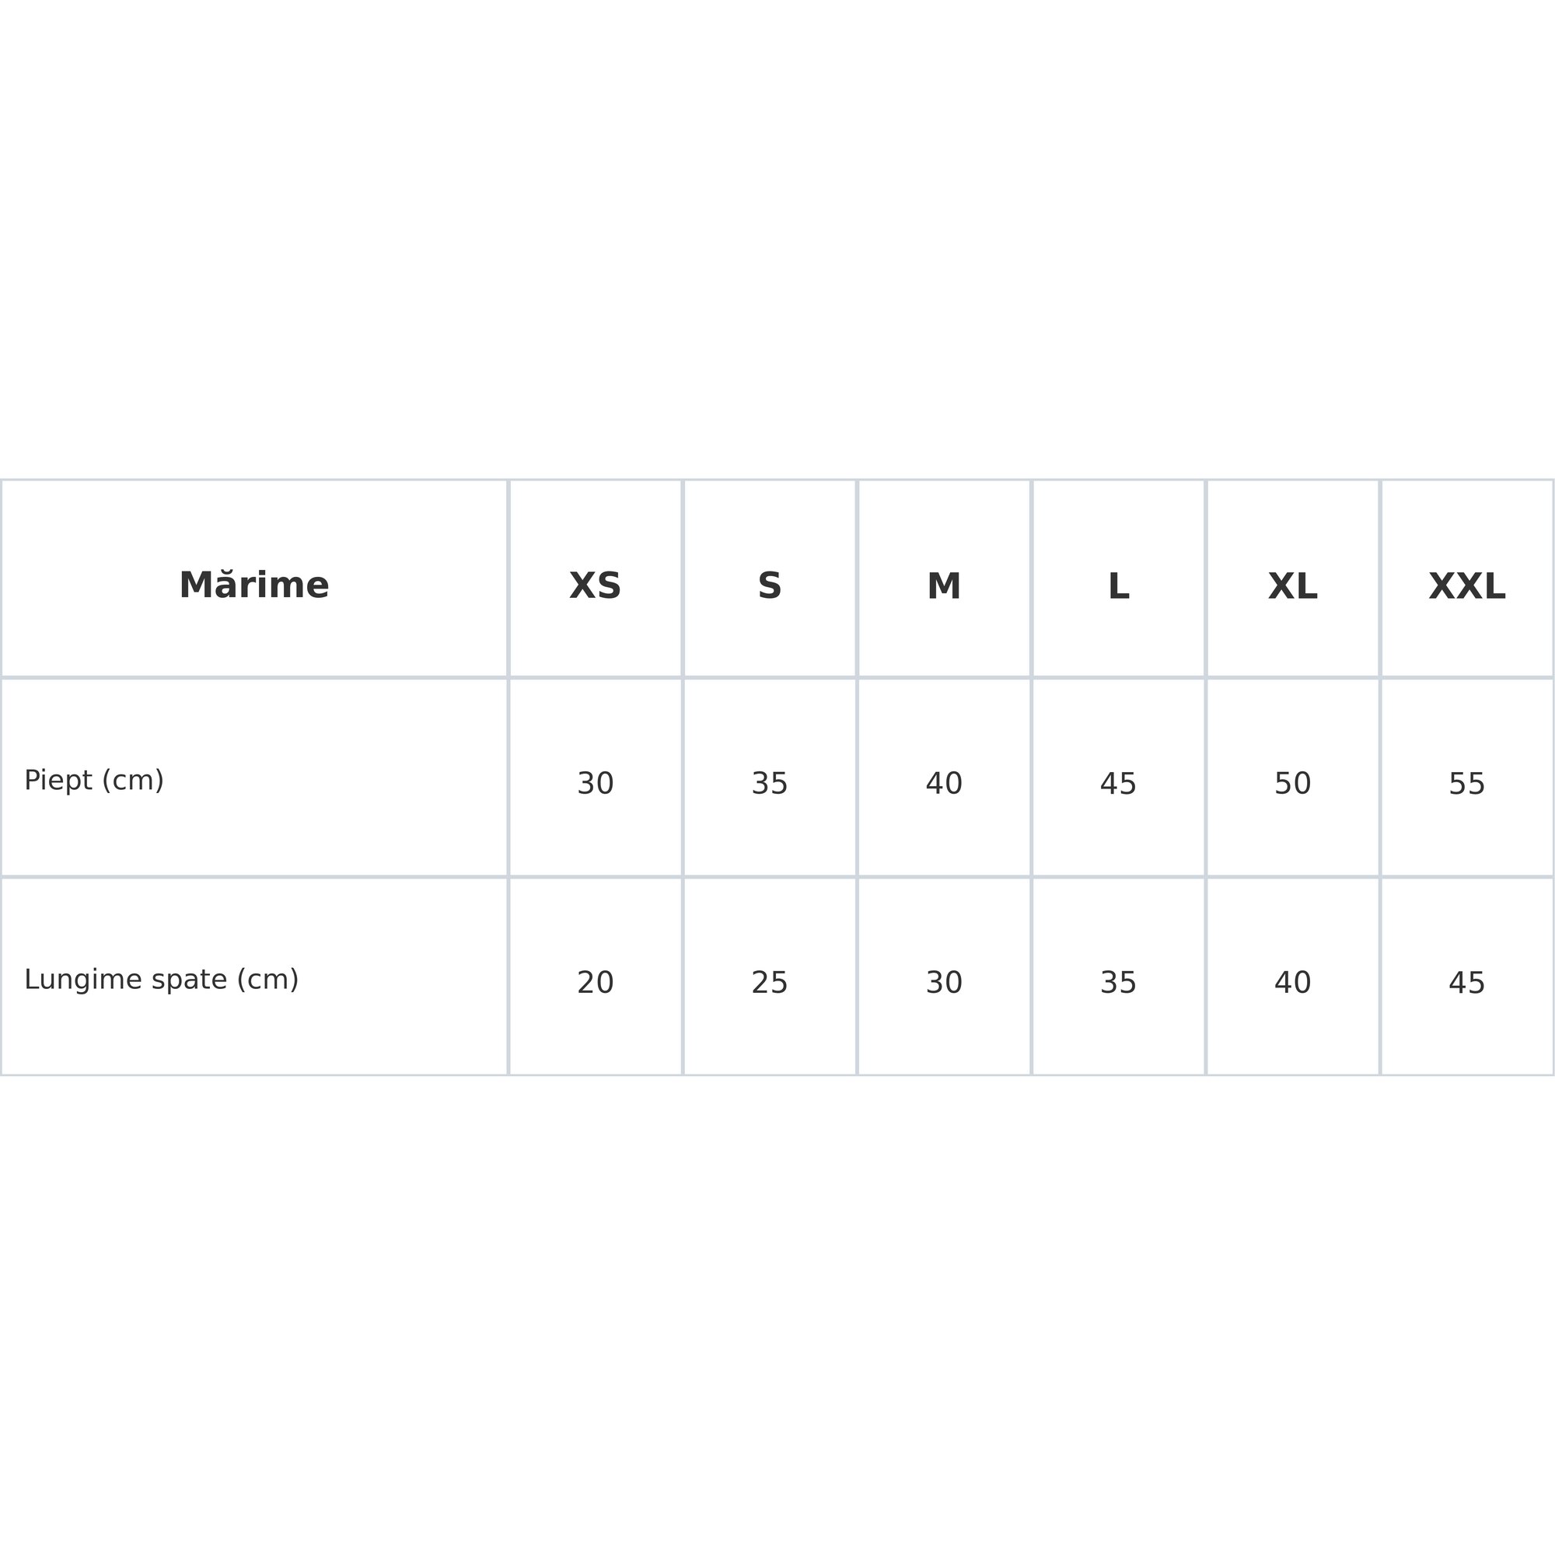Image resolution: width=1555 pixels, height=1555 pixels.
Task: Click Lungime spate value 20 under XS
Action: point(595,983)
